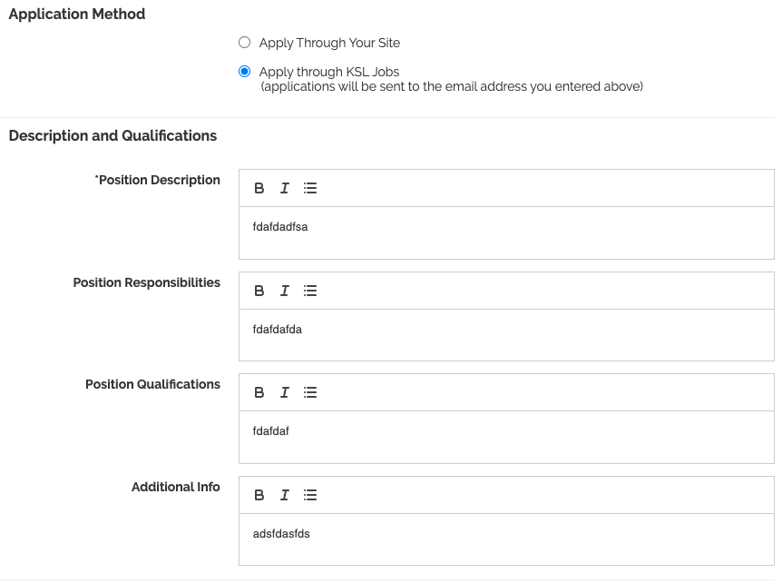Click into the Position Qualifications text area

pos(506,437)
